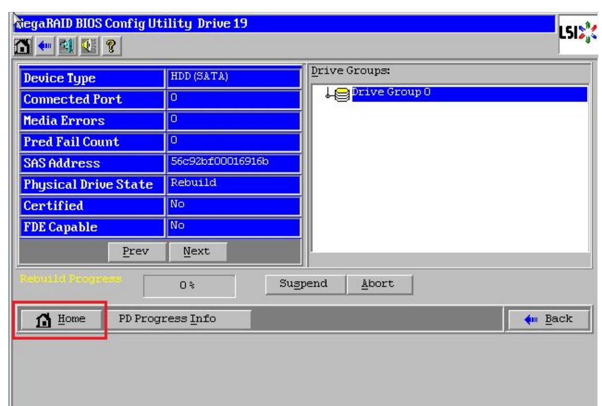Click the 0 % rebuild progress indicator
602x406 pixels.
[189, 286]
